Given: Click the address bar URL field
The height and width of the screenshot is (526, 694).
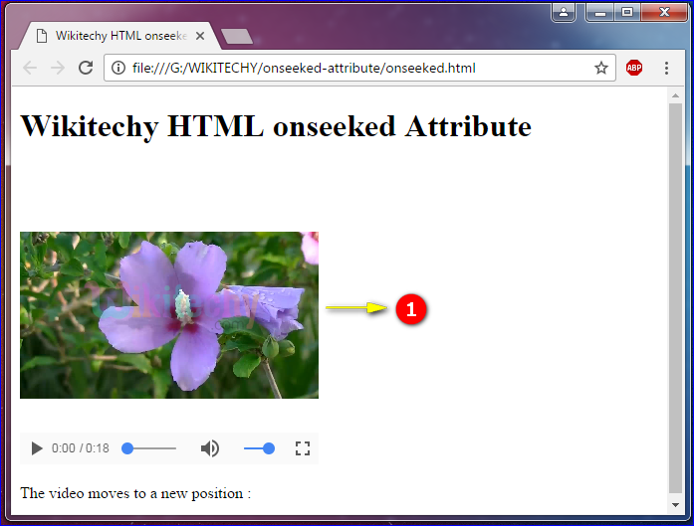Looking at the screenshot, I should 348,69.
